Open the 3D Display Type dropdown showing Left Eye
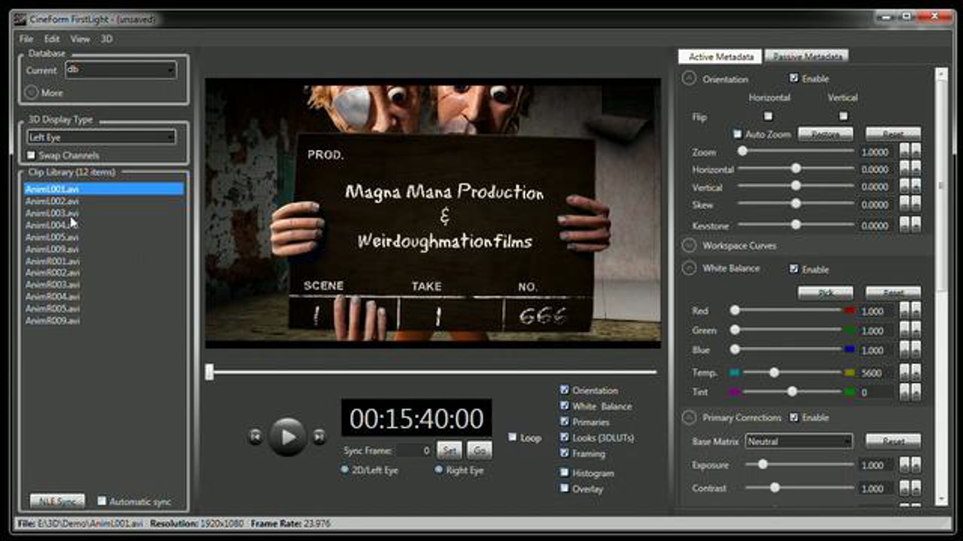The height and width of the screenshot is (541, 963). 102,137
